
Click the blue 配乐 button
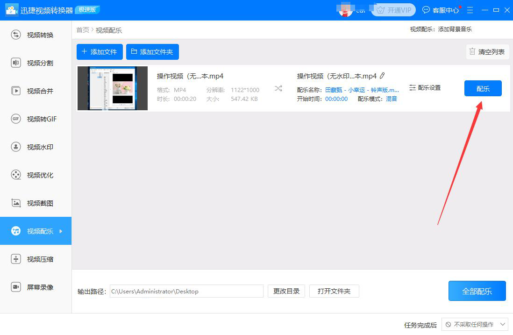coord(483,88)
